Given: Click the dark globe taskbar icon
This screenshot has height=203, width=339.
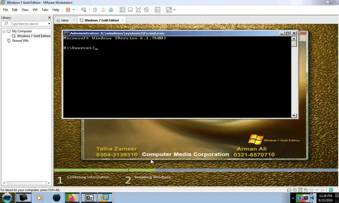Looking at the screenshot, I should click(56, 198).
